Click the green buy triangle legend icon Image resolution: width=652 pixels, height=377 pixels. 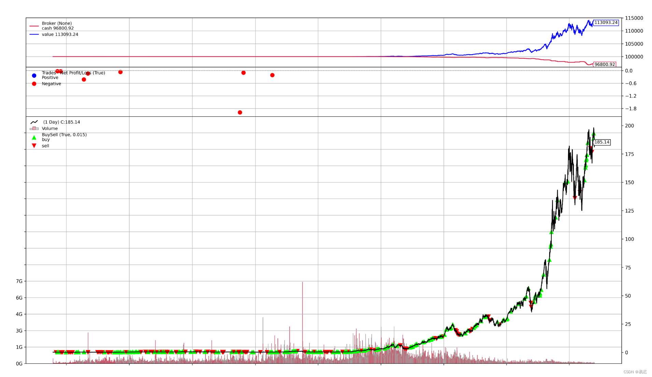(34, 137)
